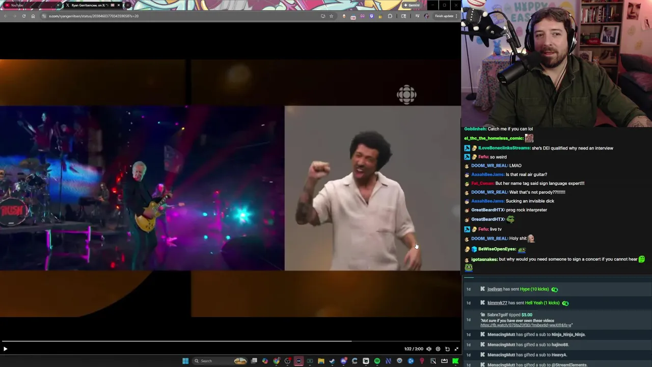The image size is (652, 367).
Task: Open OBS Studio from the taskbar
Action: coord(287,361)
